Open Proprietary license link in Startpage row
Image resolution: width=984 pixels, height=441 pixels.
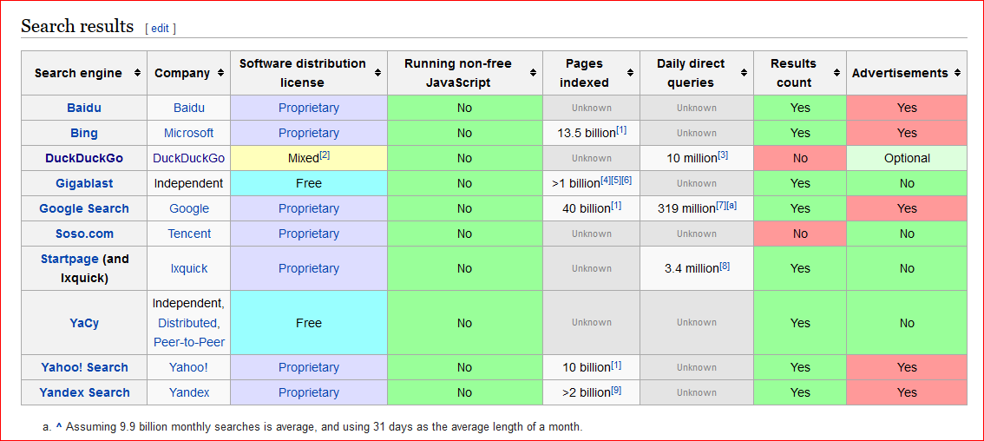309,268
